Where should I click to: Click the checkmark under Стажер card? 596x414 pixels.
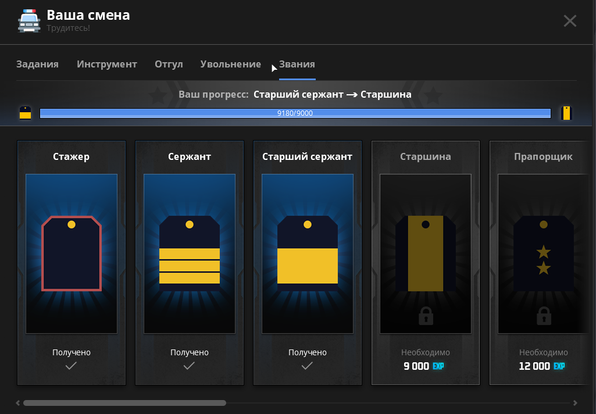(71, 366)
